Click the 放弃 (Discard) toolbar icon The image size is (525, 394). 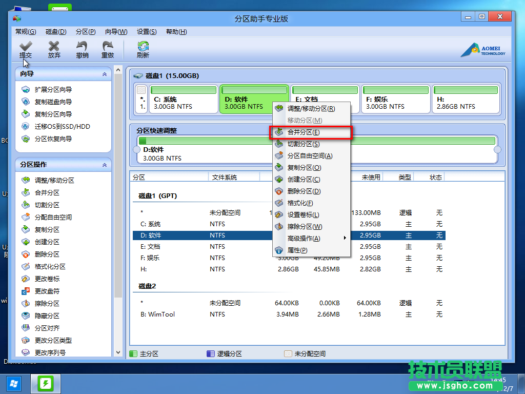pyautogui.click(x=54, y=49)
